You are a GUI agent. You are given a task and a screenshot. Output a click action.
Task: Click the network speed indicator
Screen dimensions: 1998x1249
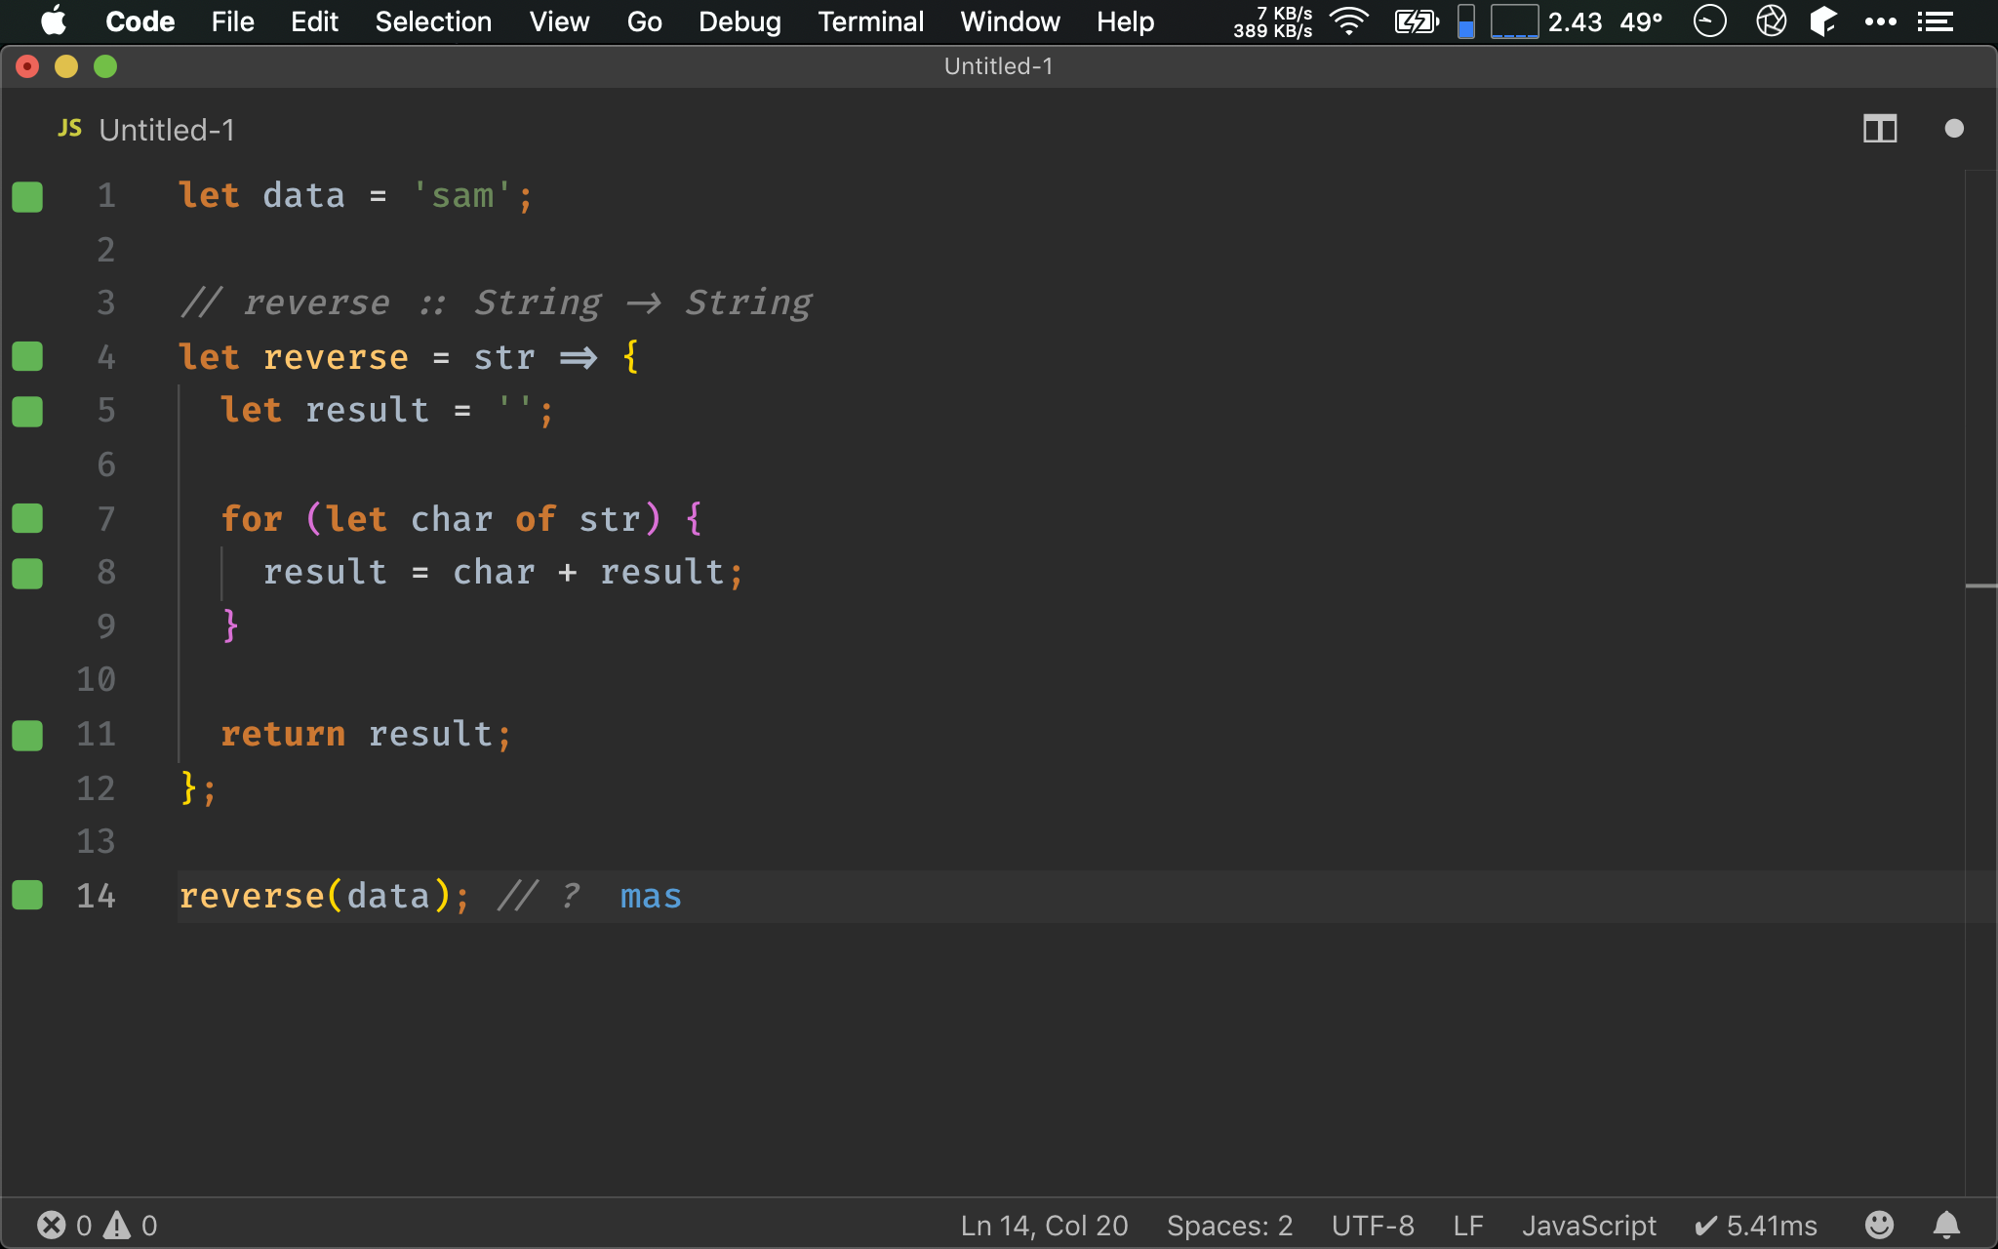pyautogui.click(x=1272, y=21)
